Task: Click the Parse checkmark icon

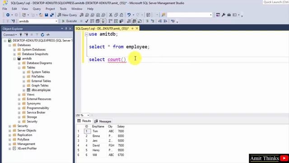Action: tap(87, 21)
